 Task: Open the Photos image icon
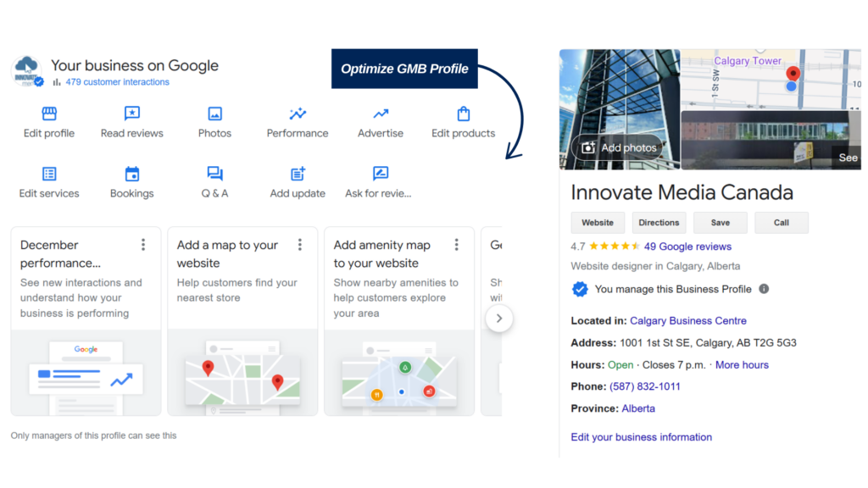214,114
